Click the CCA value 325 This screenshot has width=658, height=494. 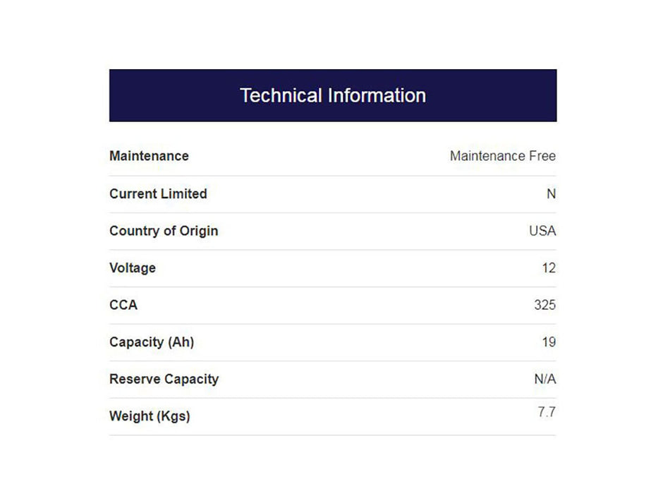click(544, 305)
